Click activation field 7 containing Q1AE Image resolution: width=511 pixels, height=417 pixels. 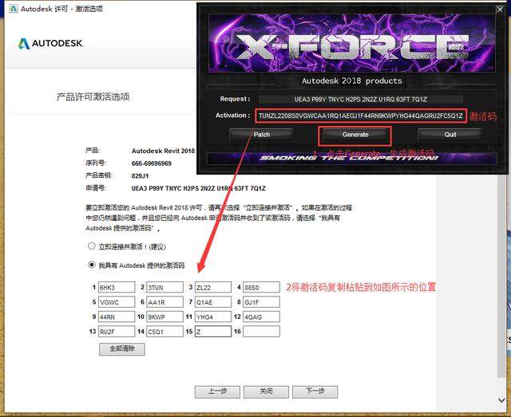pyautogui.click(x=213, y=302)
